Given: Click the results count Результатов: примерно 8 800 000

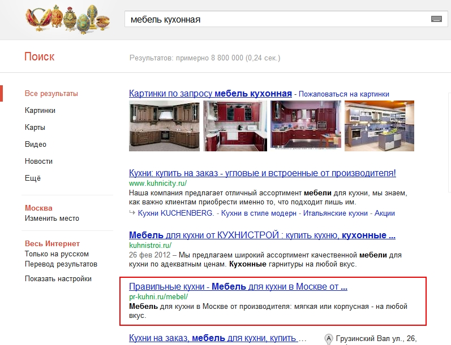Looking at the screenshot, I should (x=205, y=58).
